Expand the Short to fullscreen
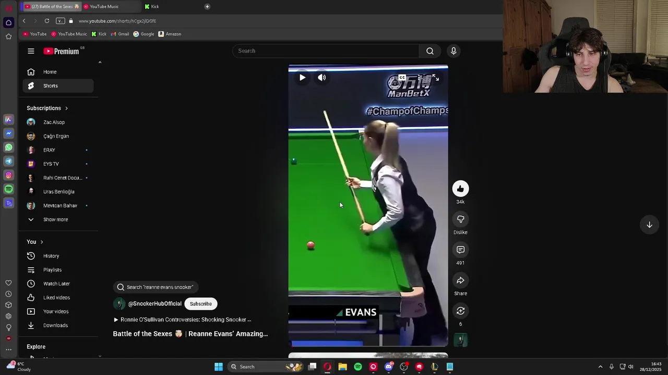This screenshot has height=375, width=668. (436, 78)
